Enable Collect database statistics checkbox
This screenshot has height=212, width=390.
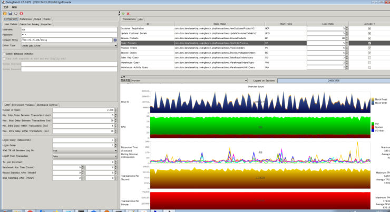click(4, 54)
